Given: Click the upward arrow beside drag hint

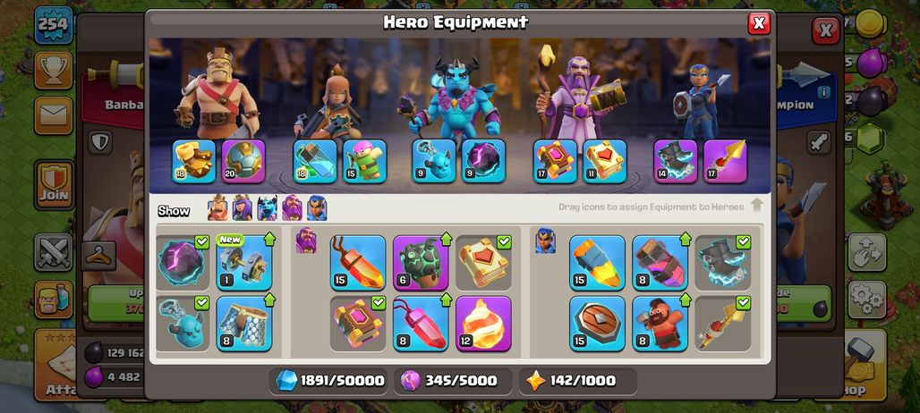Looking at the screenshot, I should click(x=757, y=205).
